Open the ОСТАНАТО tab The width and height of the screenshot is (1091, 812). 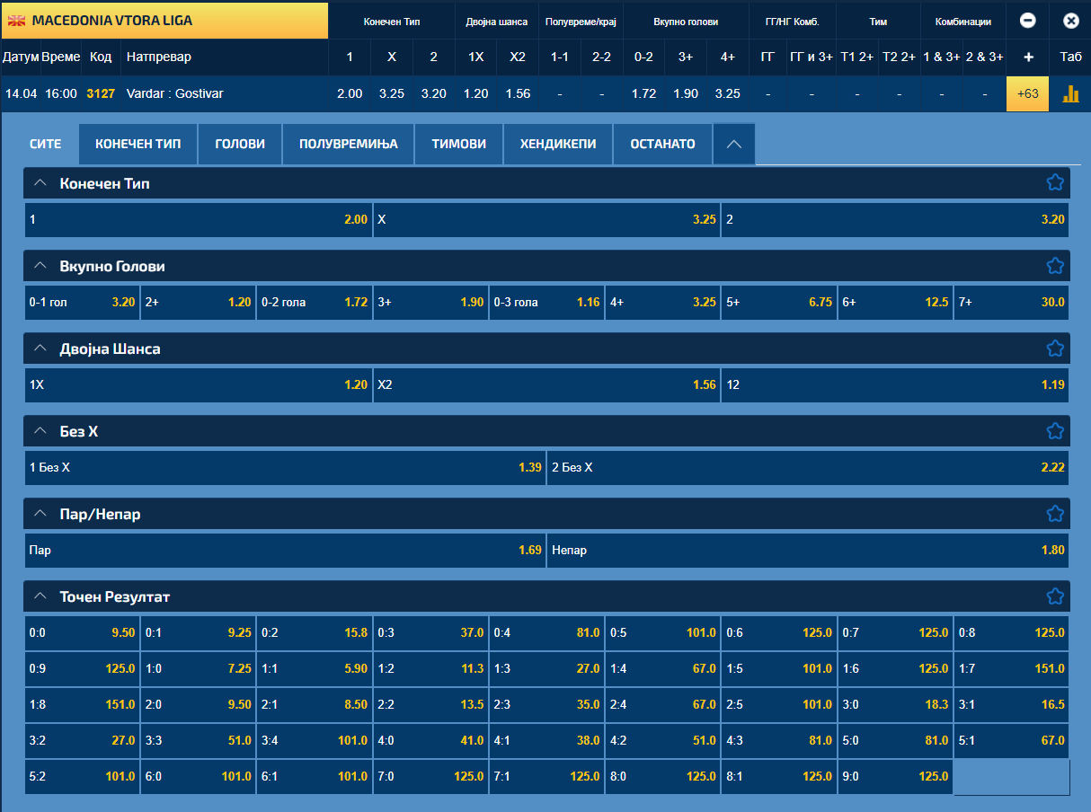[663, 144]
